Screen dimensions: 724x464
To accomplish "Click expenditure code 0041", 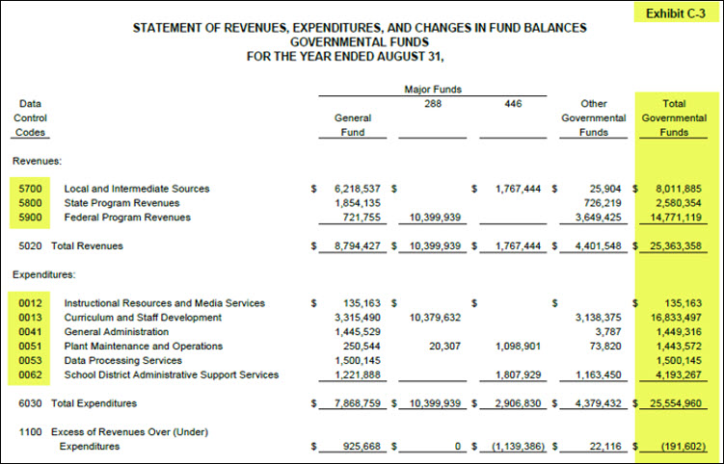I will (30, 331).
